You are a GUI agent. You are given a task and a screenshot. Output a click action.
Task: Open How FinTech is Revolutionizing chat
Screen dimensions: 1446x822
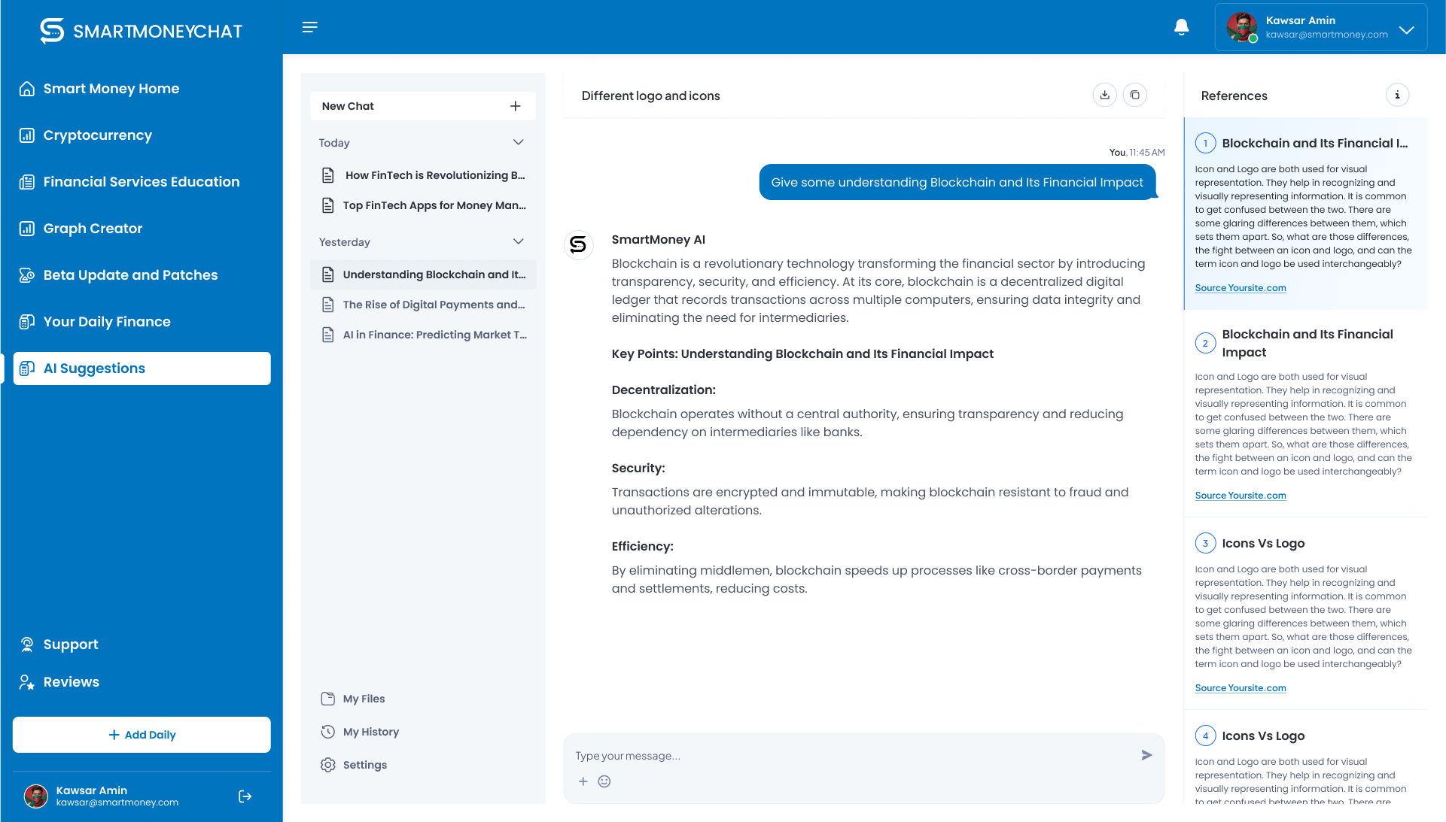[x=423, y=175]
